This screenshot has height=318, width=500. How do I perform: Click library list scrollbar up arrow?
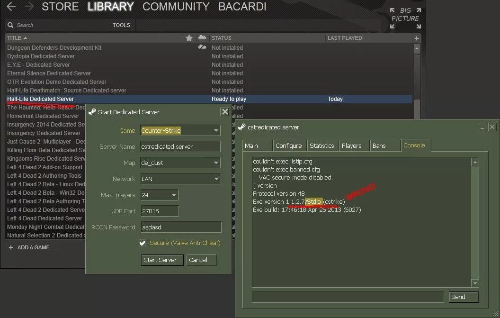(417, 48)
